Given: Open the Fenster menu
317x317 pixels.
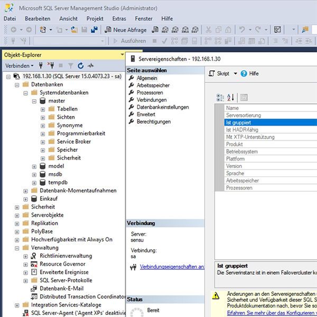Looking at the screenshot, I should [144, 18].
